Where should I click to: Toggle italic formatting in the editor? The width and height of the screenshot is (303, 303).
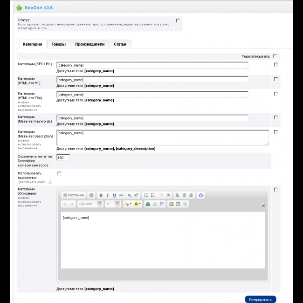(x=108, y=195)
